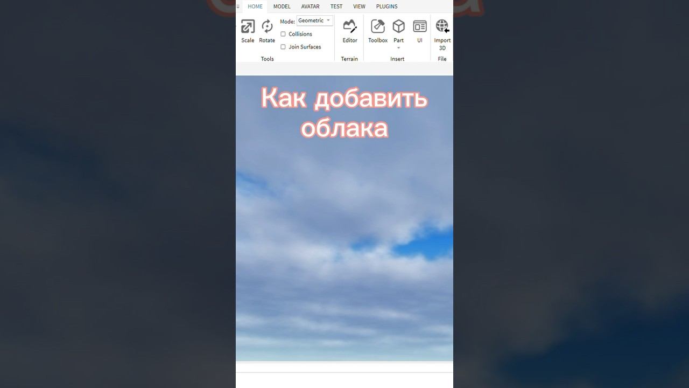Switch to the PLUGINS tab
689x388 pixels.
tap(386, 6)
